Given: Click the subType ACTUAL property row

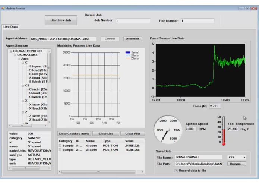Looking at the screenshot, I should tap(30, 155).
